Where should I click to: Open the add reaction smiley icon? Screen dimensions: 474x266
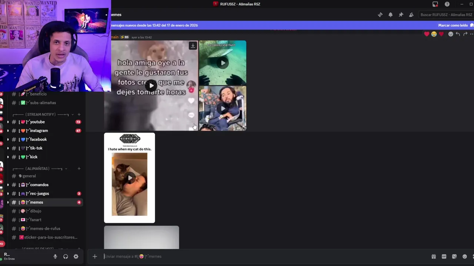[x=451, y=34]
